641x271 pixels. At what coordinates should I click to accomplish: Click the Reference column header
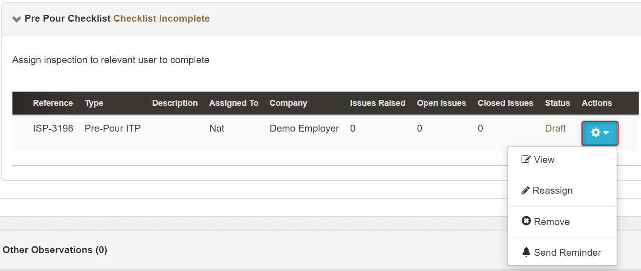click(53, 103)
